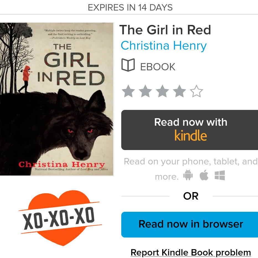Click the Expires in 14 days header
Screen dimensions: 258x258
pyautogui.click(x=130, y=7)
